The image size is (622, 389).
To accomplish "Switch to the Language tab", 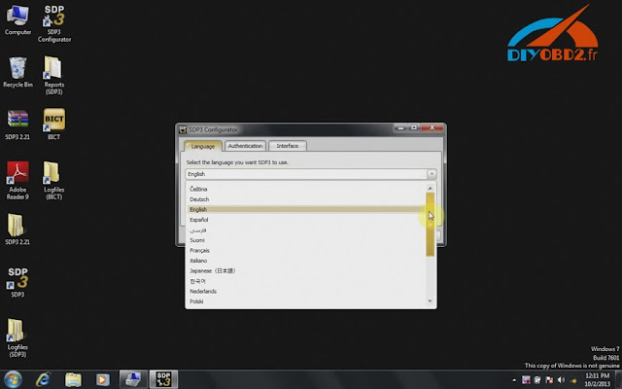I will pos(203,146).
